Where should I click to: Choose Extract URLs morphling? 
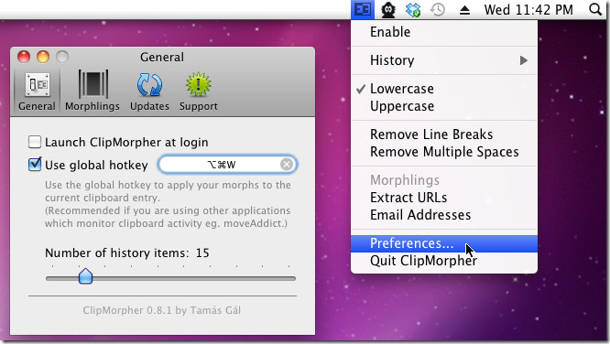[444, 198]
